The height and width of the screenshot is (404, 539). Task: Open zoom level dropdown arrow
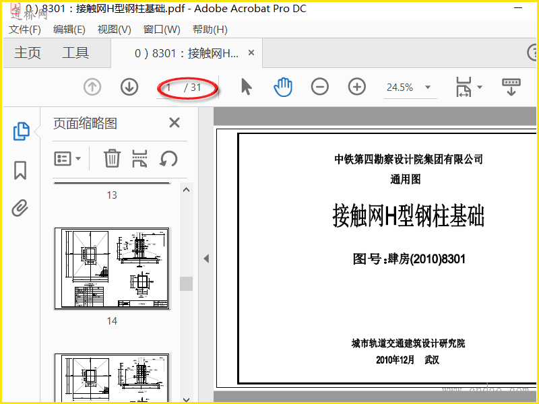(x=428, y=88)
